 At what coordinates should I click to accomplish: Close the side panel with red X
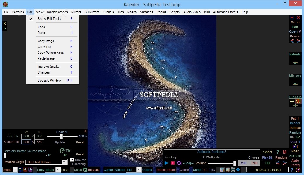298,17
